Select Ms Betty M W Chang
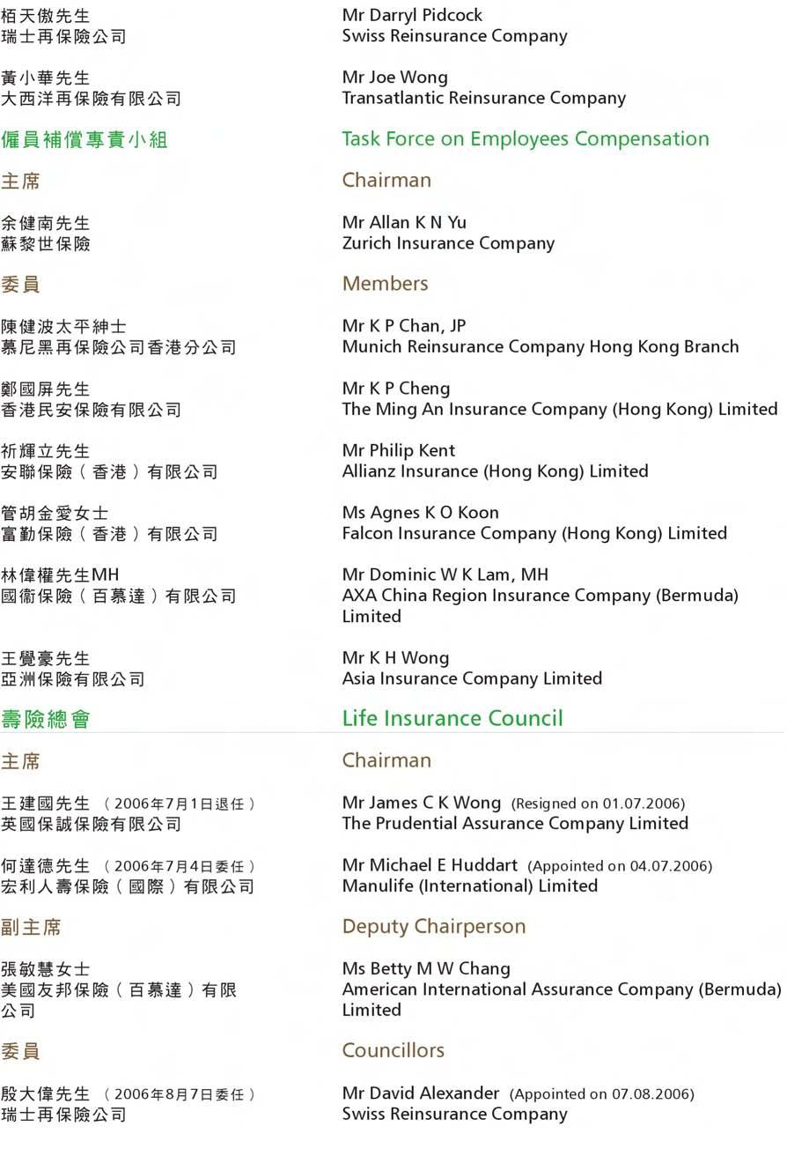787x1156 pixels. tap(426, 968)
